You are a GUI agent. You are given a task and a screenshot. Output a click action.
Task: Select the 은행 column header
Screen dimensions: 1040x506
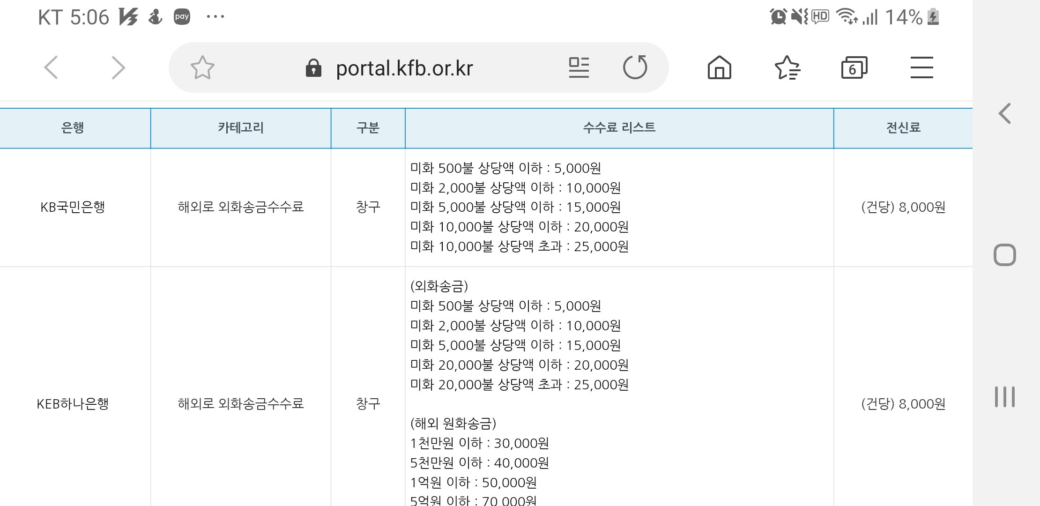tap(74, 127)
